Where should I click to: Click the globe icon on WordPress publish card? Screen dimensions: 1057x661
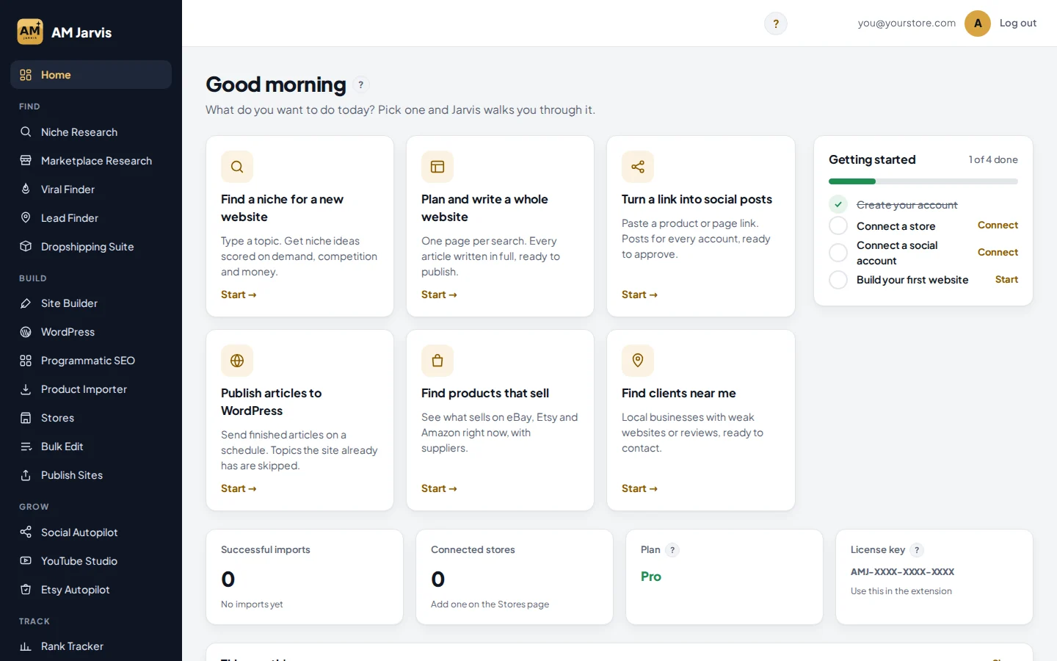(237, 361)
